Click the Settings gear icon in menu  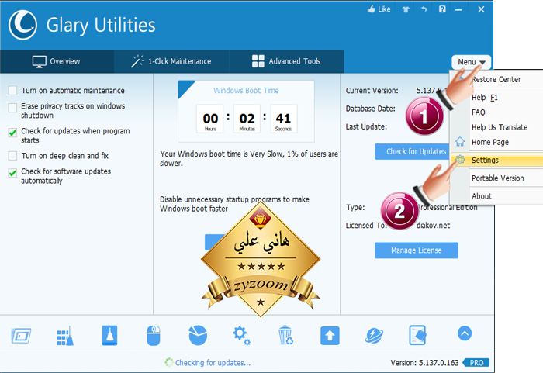coord(460,160)
